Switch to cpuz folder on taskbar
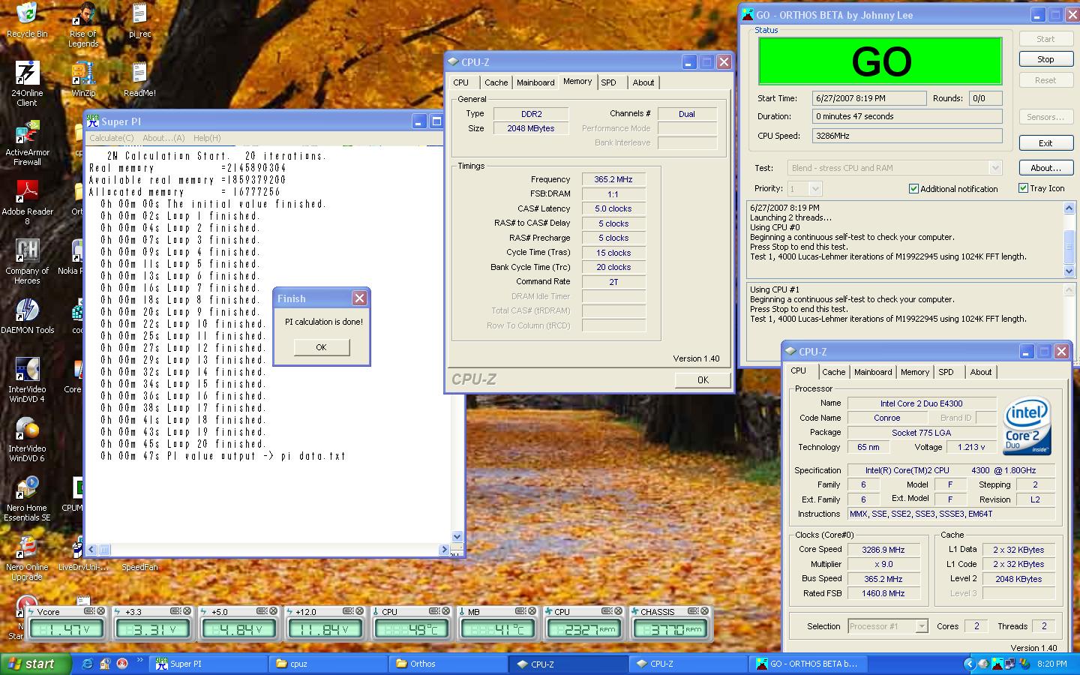 pos(328,664)
